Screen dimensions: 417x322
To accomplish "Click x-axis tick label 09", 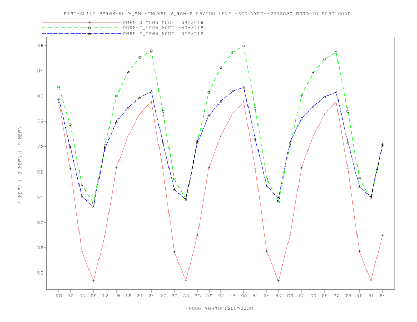I will [x=93, y=296].
